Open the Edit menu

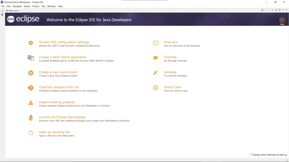click(x=8, y=6)
